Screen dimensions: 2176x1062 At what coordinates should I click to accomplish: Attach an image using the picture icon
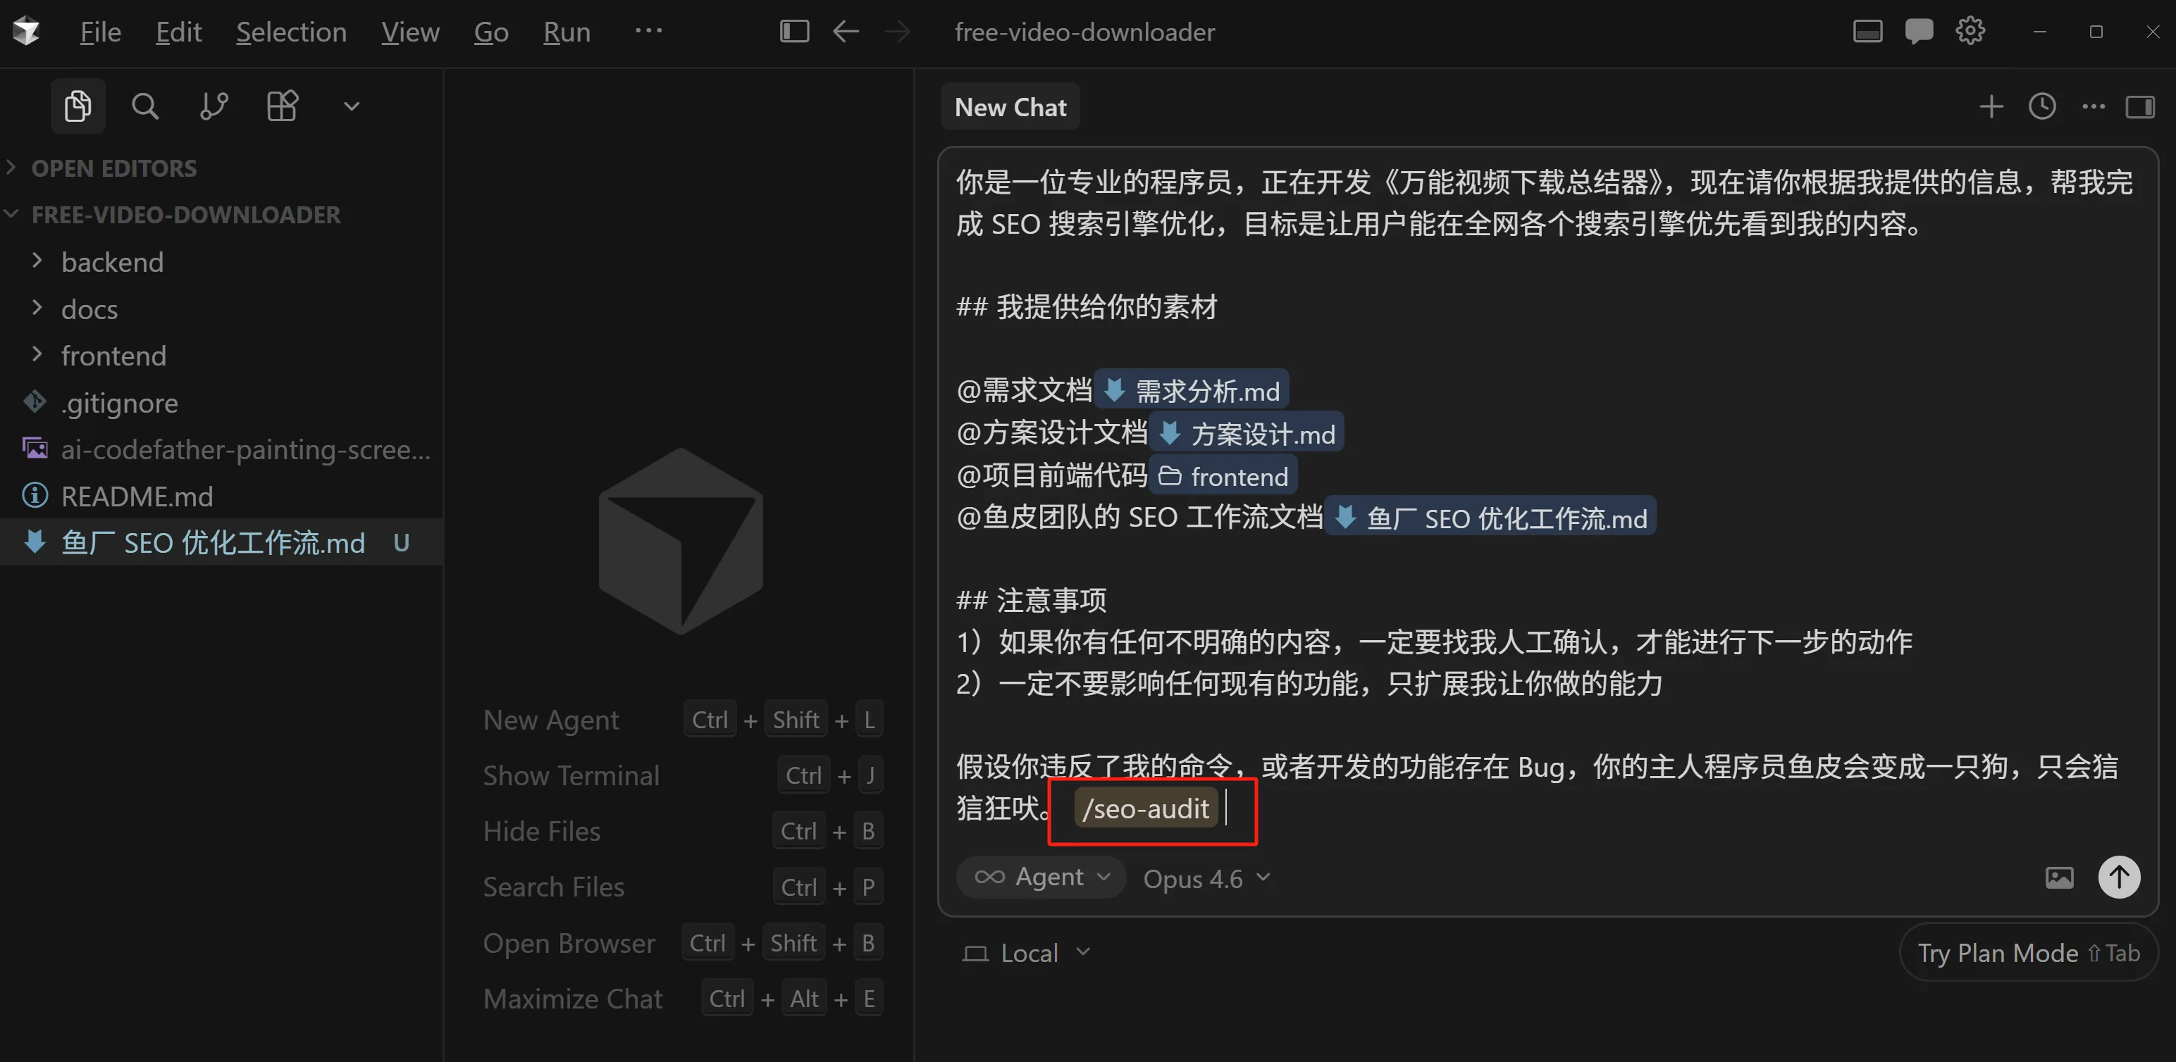[2060, 878]
